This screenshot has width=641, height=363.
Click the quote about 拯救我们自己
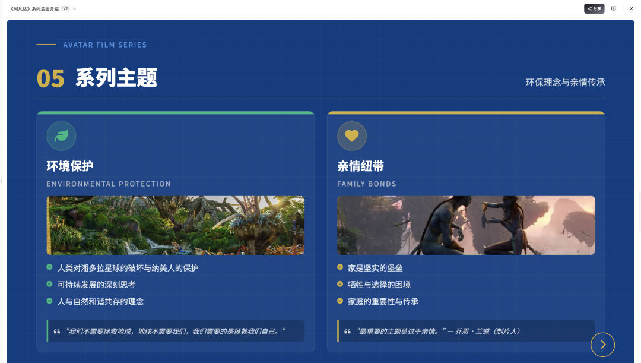[x=176, y=331]
